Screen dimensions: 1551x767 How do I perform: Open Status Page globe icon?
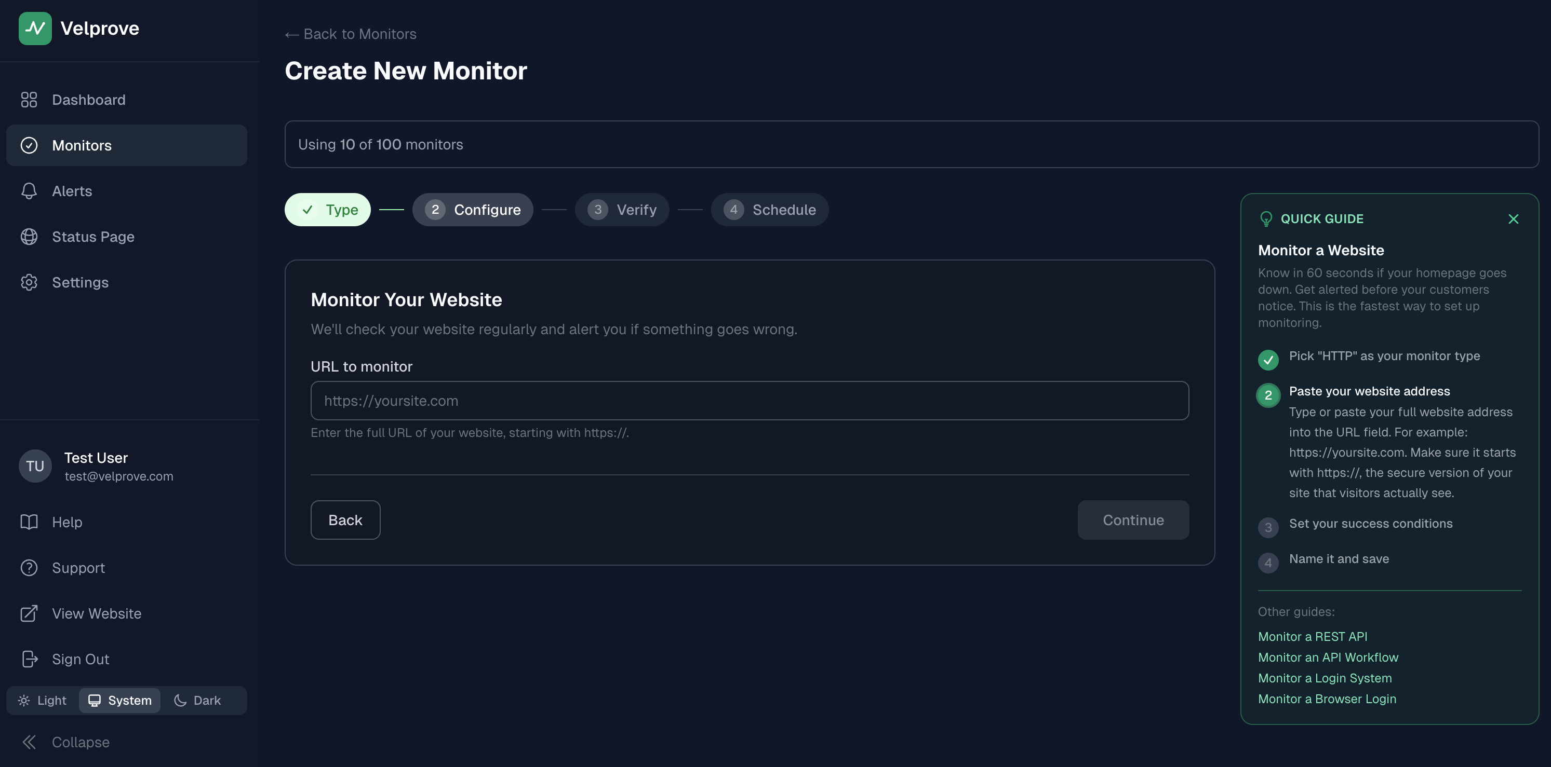(x=29, y=237)
